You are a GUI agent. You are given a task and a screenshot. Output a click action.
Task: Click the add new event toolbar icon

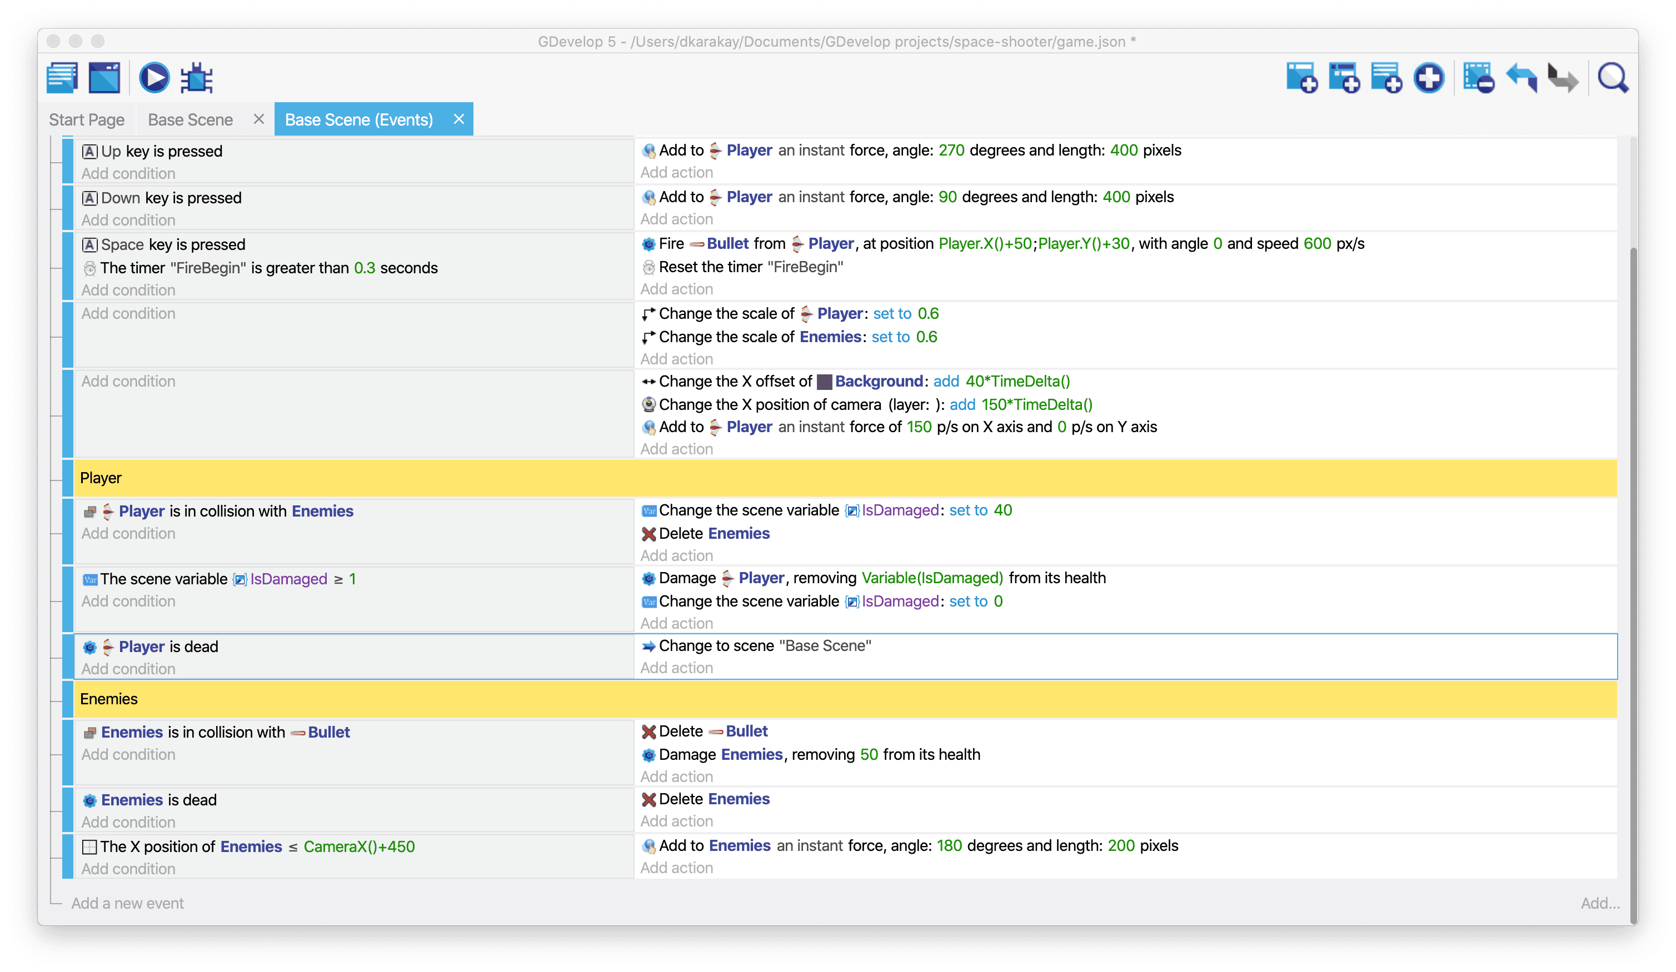click(1301, 78)
